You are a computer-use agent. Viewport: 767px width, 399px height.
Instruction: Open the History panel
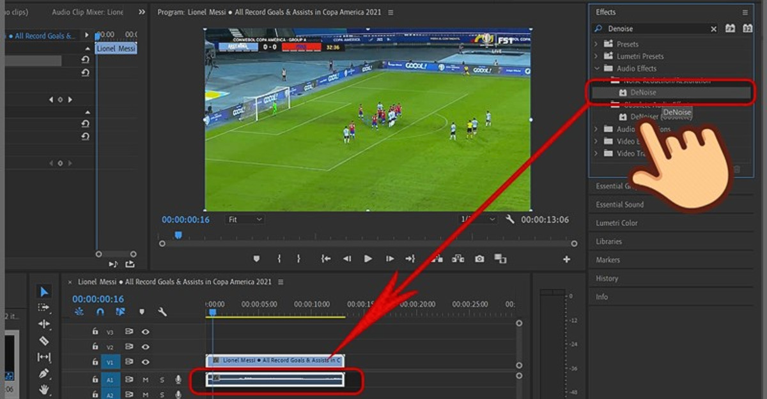pos(607,278)
